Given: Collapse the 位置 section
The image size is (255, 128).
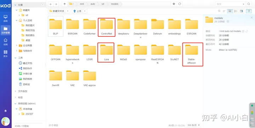Looking at the screenshot, I should pos(16,5).
